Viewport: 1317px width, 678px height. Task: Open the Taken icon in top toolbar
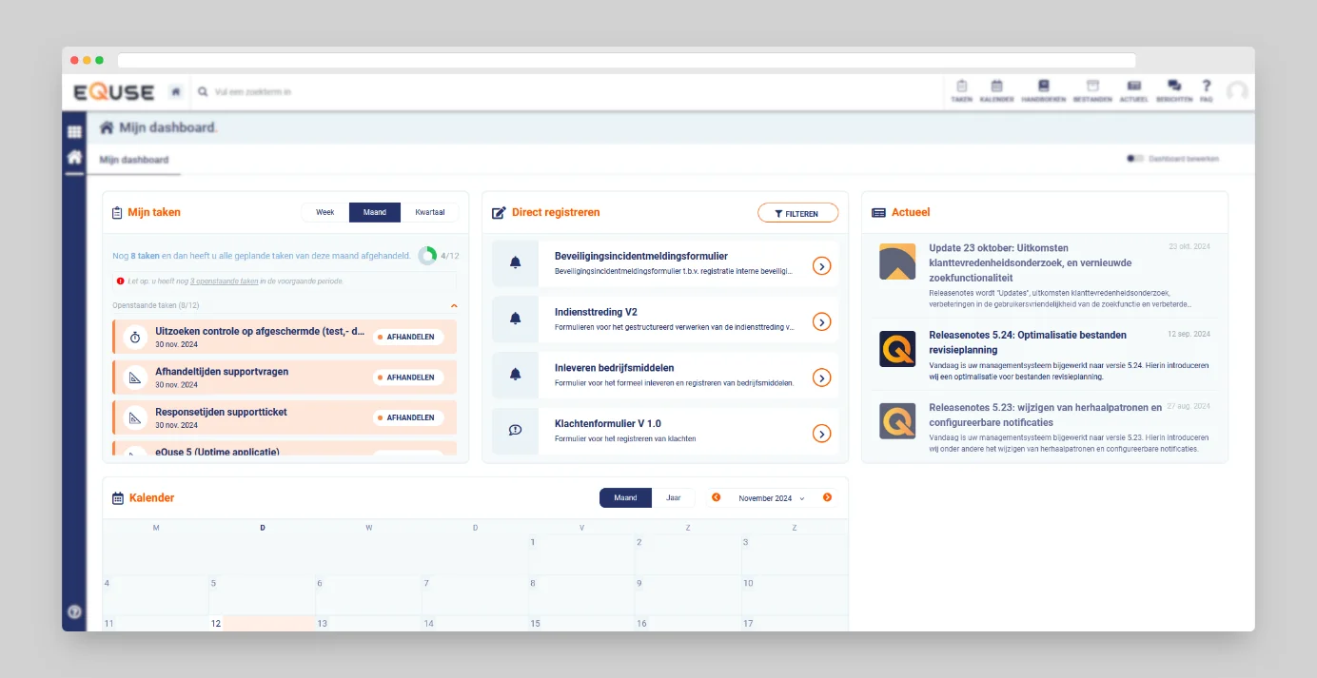click(961, 90)
